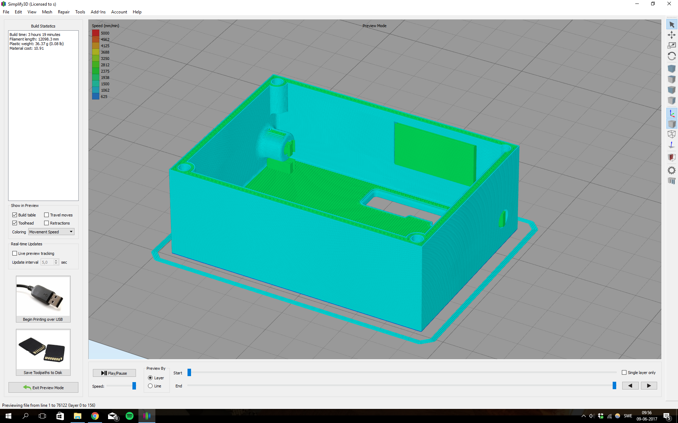Uncheck the Build table checkbox
The image size is (678, 423).
(x=15, y=215)
